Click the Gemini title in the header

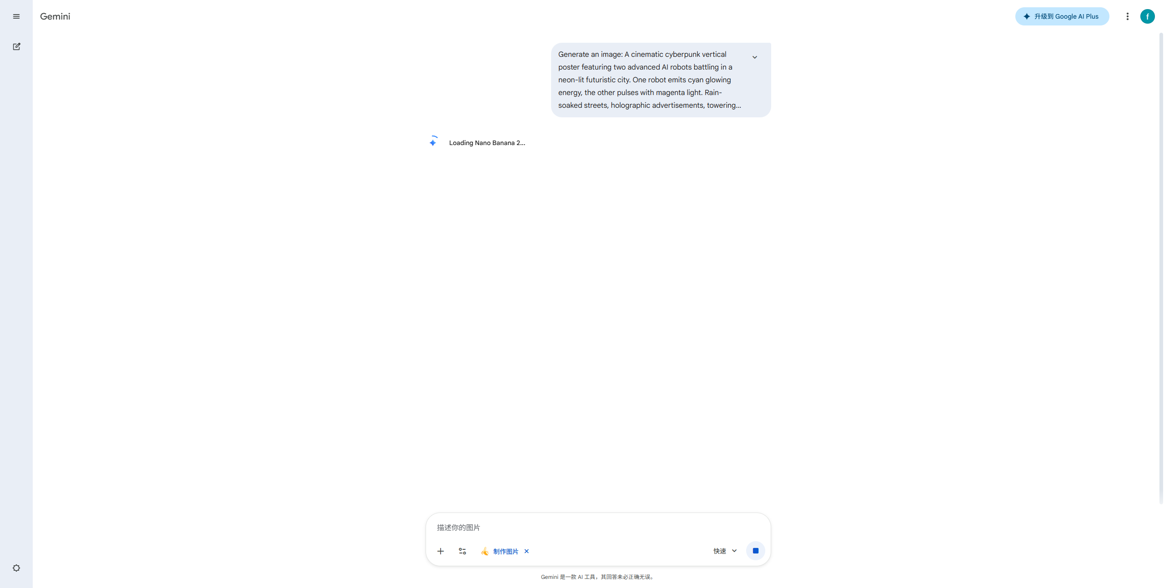55,16
